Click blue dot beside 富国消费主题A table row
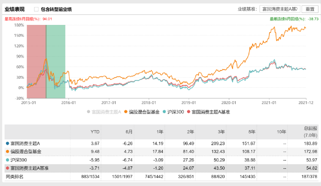The image size is (321, 186). 8,143
